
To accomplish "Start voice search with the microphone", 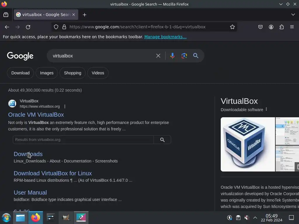I will point(172,56).
